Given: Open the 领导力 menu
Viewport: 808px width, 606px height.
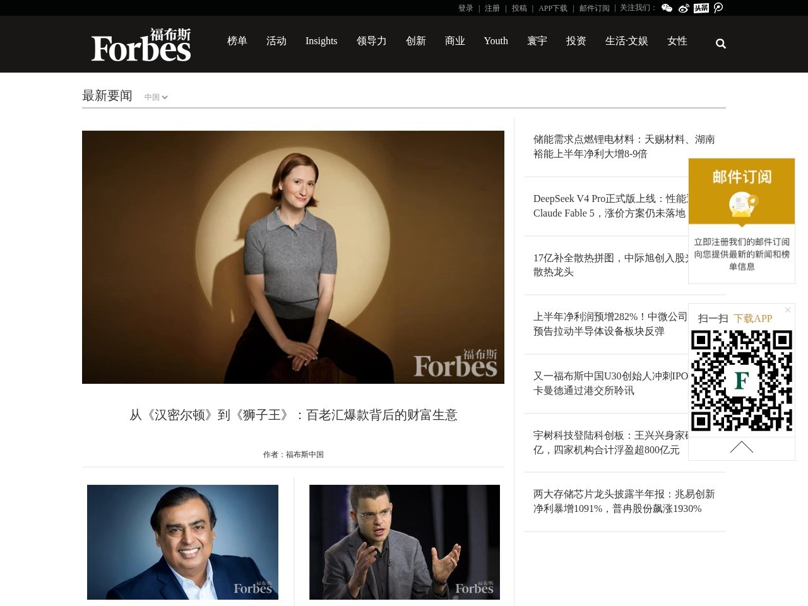Looking at the screenshot, I should 372,41.
